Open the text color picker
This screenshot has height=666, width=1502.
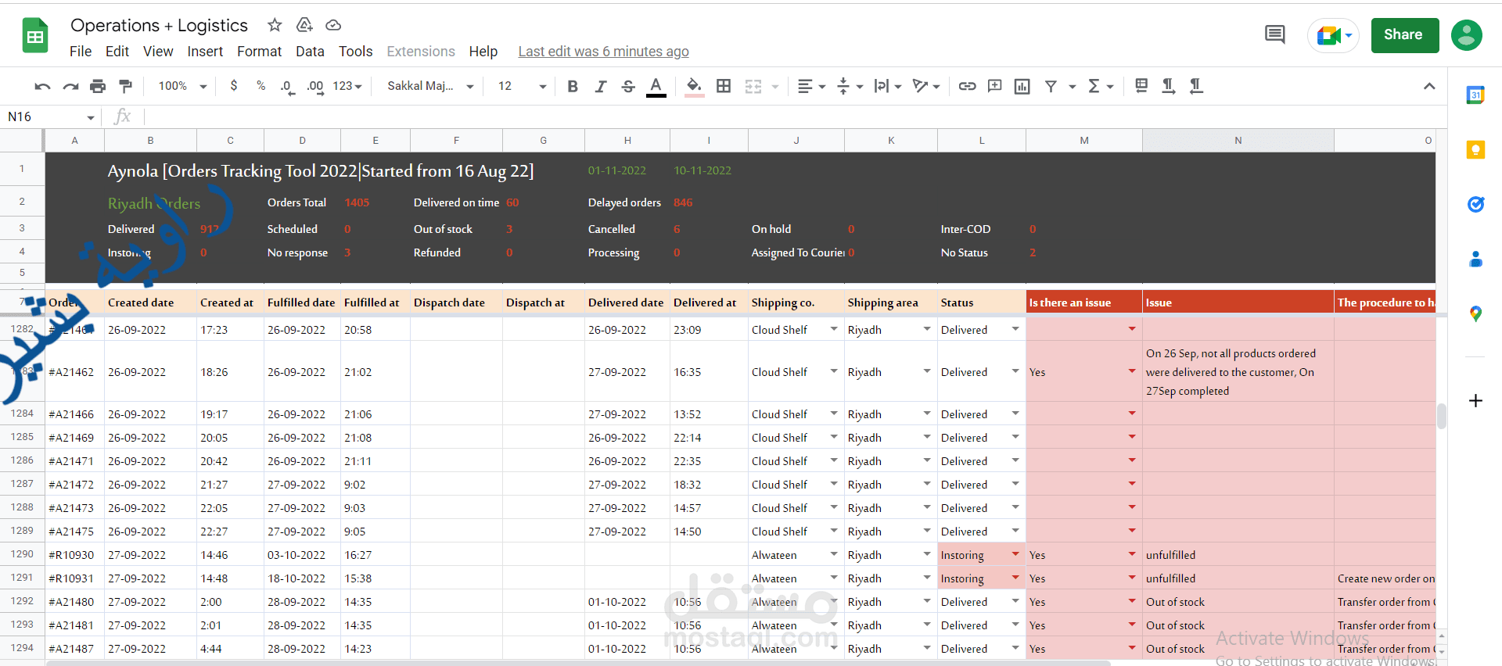pyautogui.click(x=656, y=86)
